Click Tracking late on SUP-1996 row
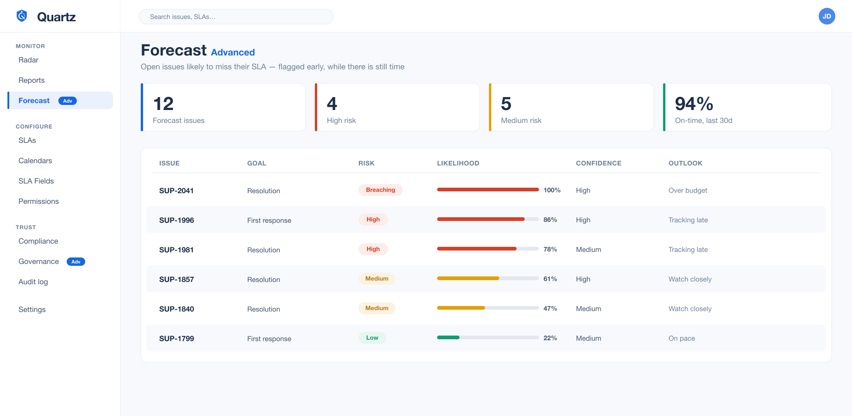The image size is (852, 416). [x=688, y=220]
